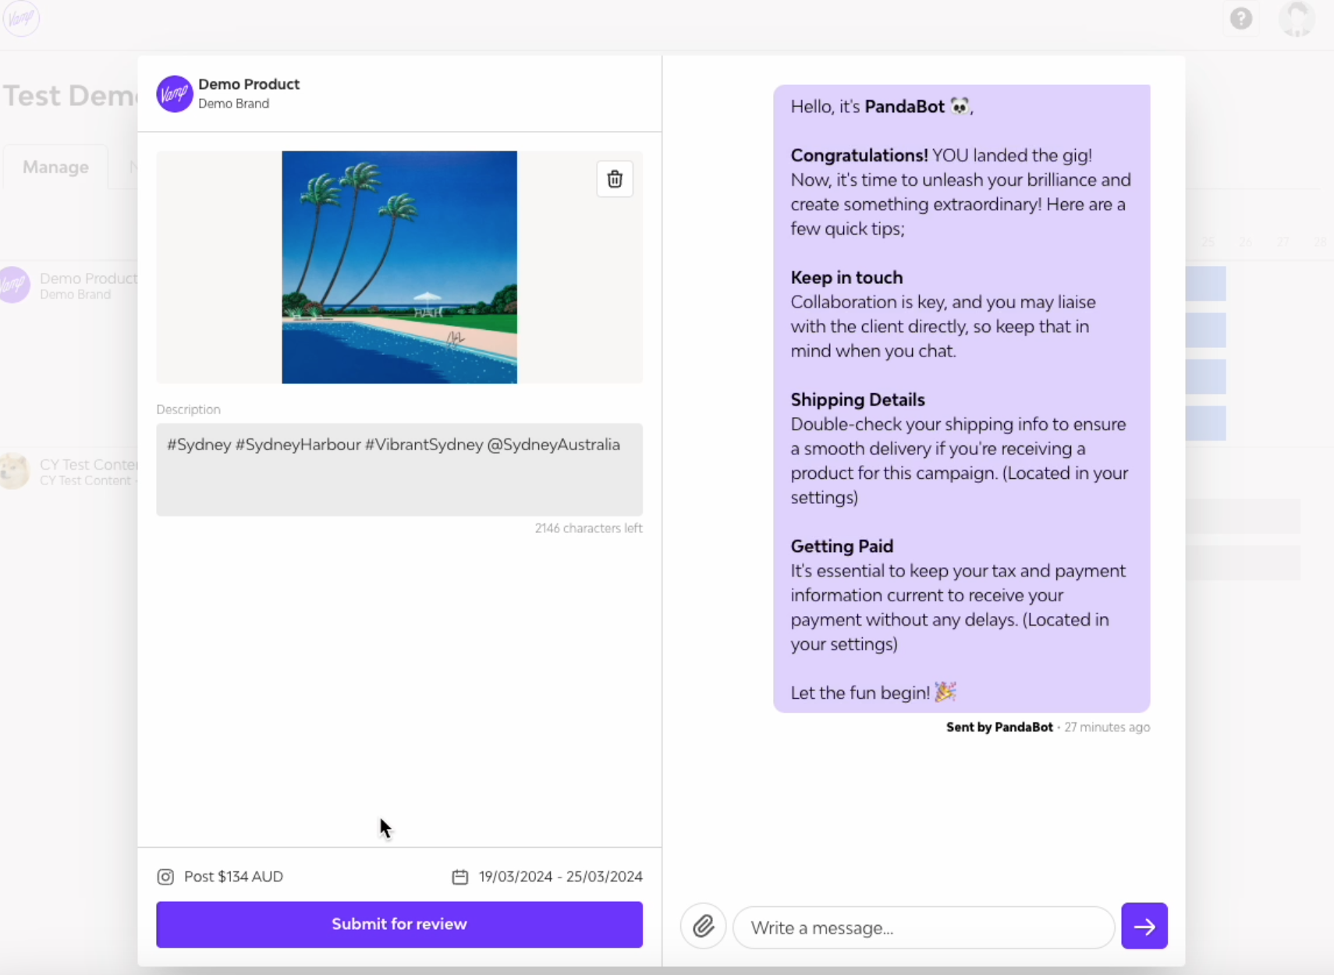Viewport: 1334px width, 975px height.
Task: Click the Instagram post icon
Action: point(165,877)
